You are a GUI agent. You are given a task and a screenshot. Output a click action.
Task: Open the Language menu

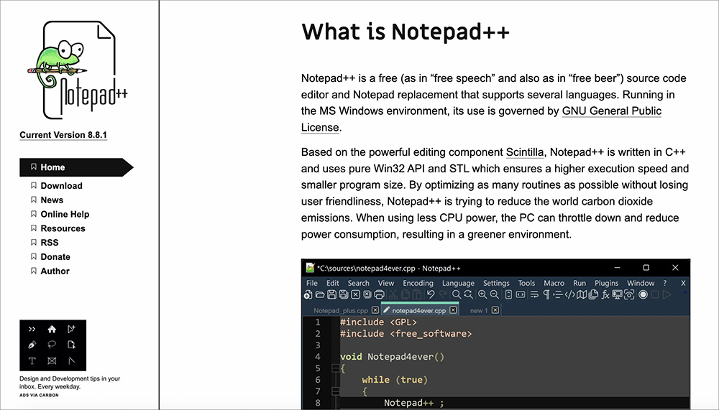point(458,283)
